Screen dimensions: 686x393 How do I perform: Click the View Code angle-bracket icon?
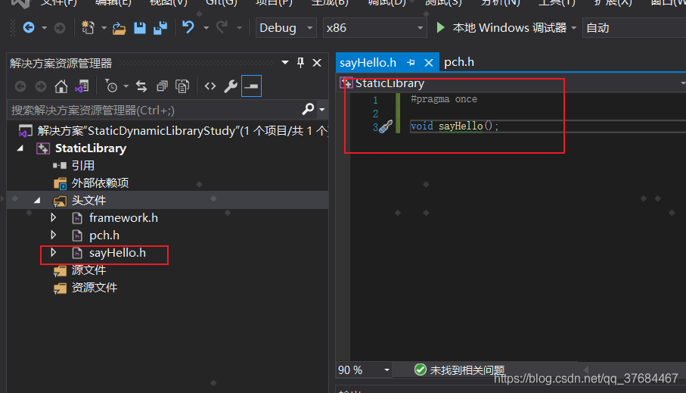click(x=210, y=86)
